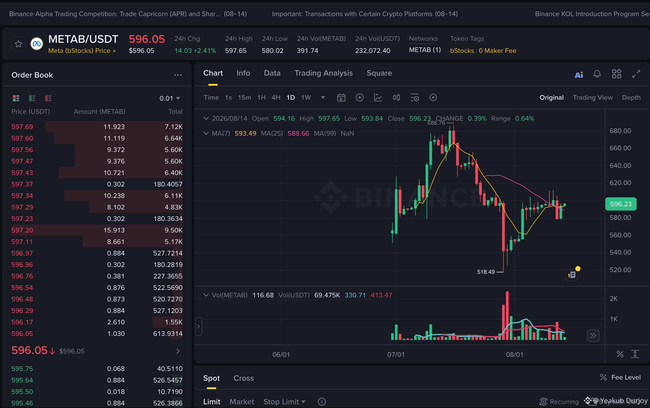The image size is (650, 408).
Task: Open the Binance Alpha Trading Competition announcement
Action: (128, 14)
